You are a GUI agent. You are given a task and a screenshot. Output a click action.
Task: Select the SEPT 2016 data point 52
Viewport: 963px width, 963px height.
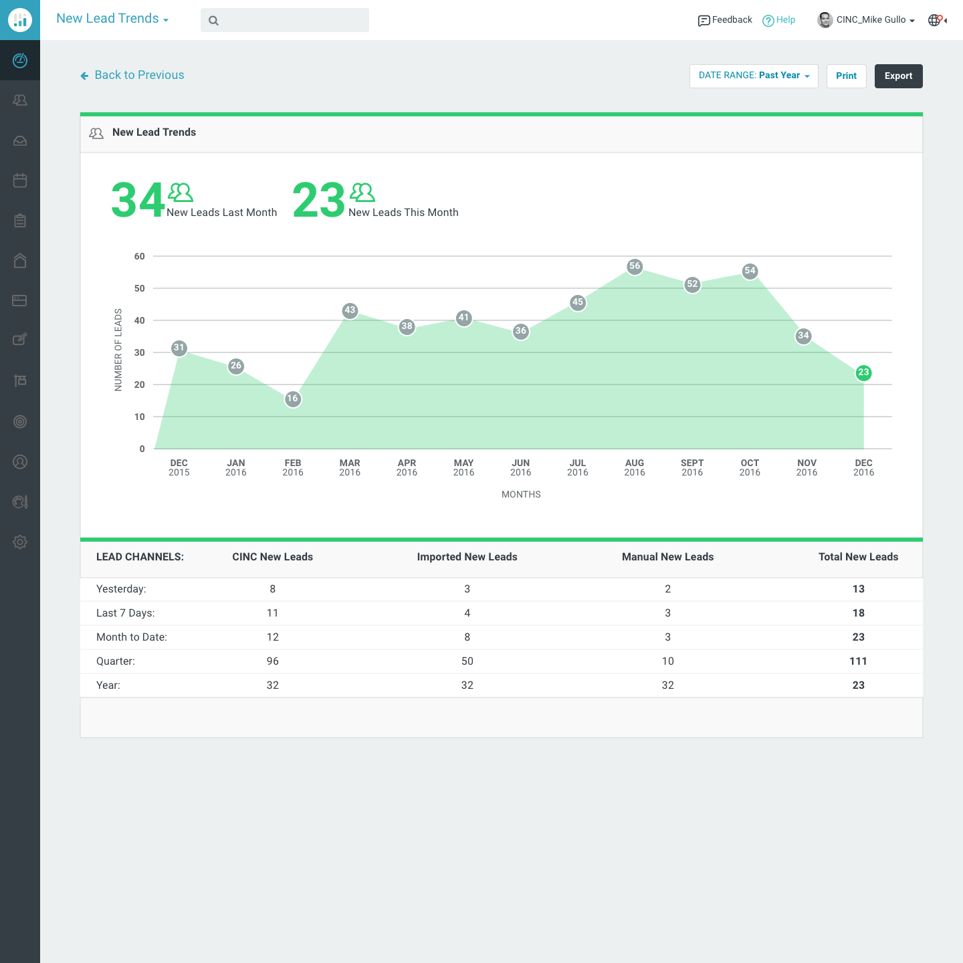(692, 284)
